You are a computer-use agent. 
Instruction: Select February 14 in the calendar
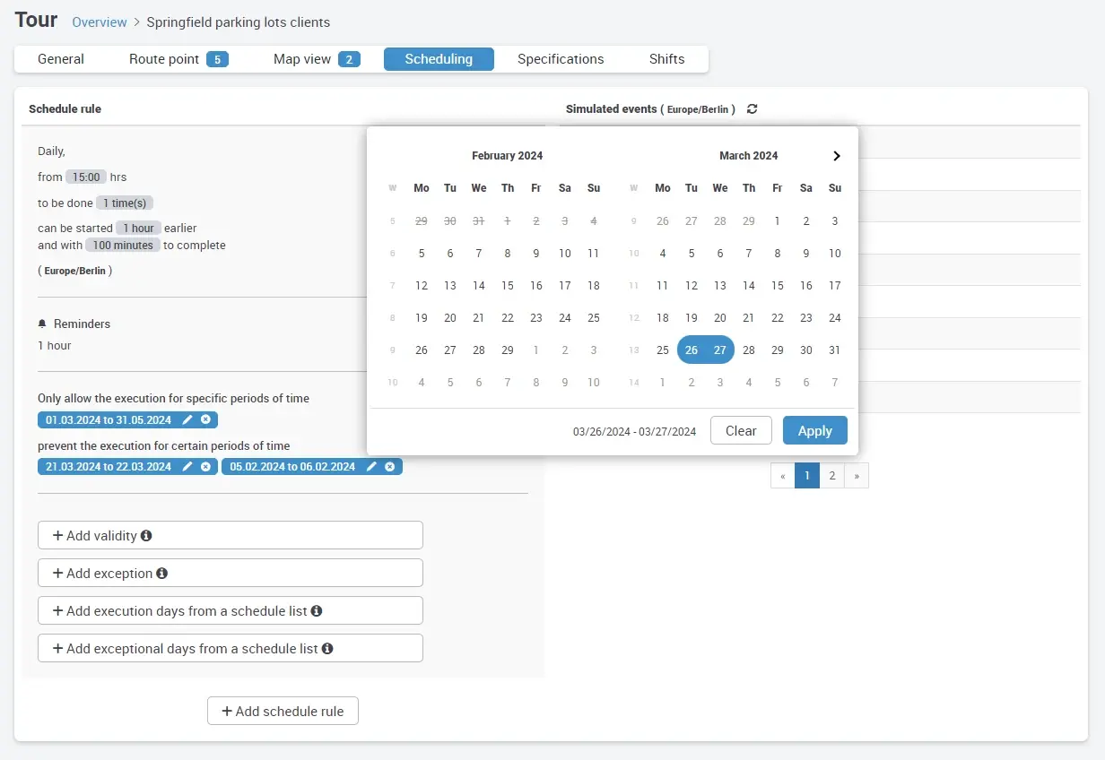[478, 285]
